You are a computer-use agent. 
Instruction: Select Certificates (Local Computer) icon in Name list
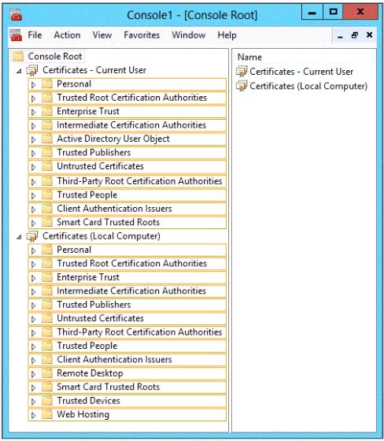pos(242,86)
